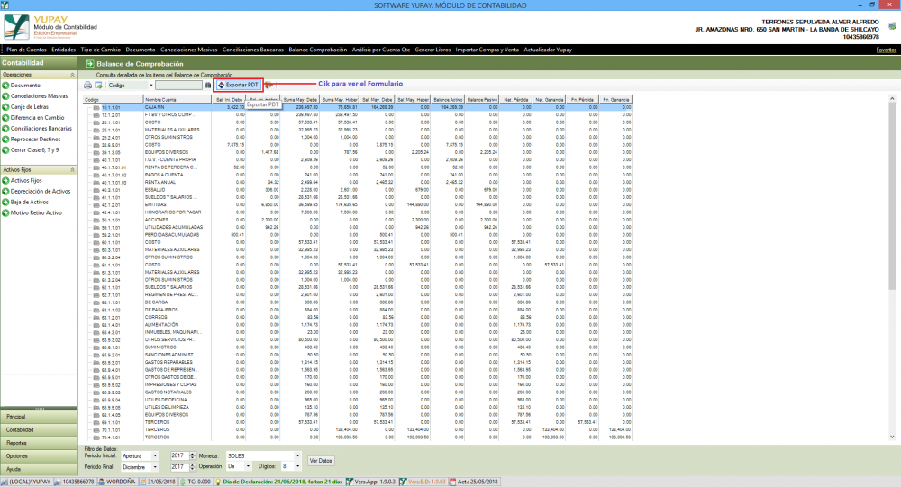Open Activos Fijos item in the sidebar list

22,180
